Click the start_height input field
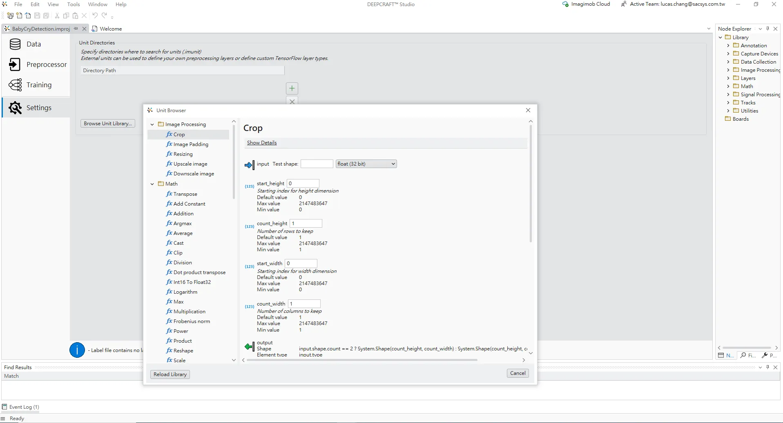 [x=303, y=184]
